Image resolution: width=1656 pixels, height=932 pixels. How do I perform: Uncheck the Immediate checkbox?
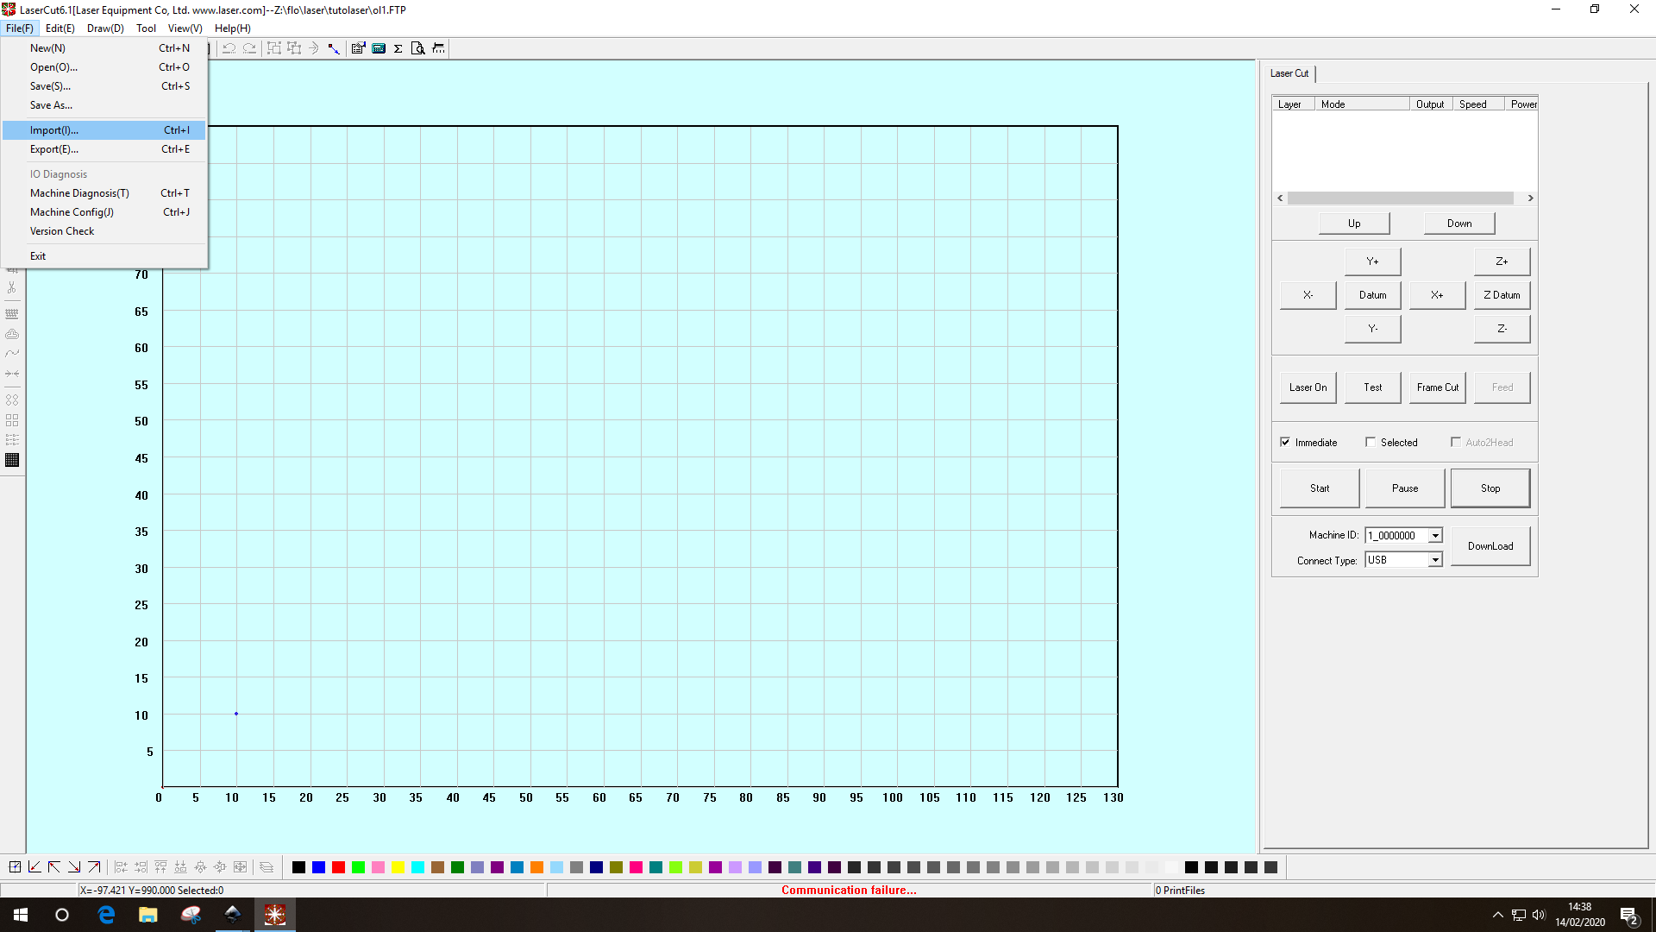[x=1285, y=442]
